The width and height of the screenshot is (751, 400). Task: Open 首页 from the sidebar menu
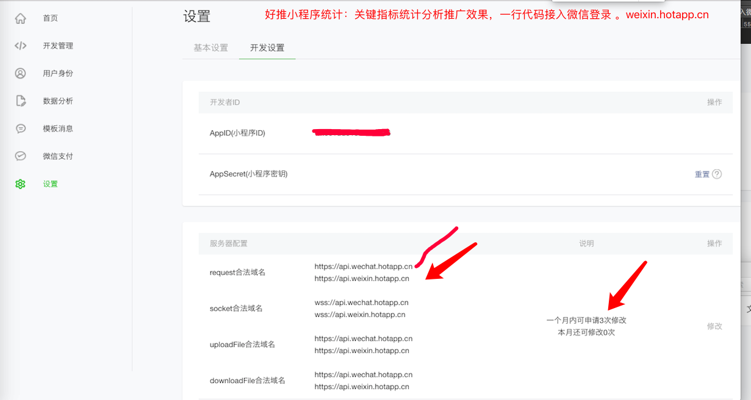point(50,18)
